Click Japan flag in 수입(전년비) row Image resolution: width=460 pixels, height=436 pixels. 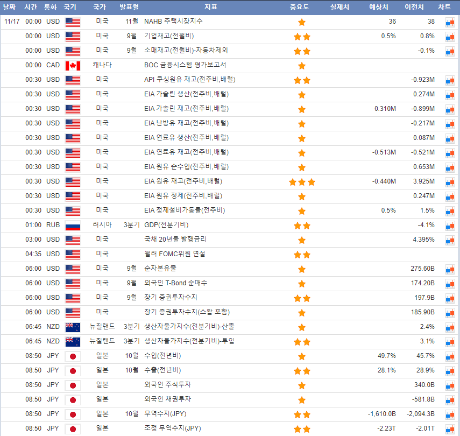(x=73, y=356)
